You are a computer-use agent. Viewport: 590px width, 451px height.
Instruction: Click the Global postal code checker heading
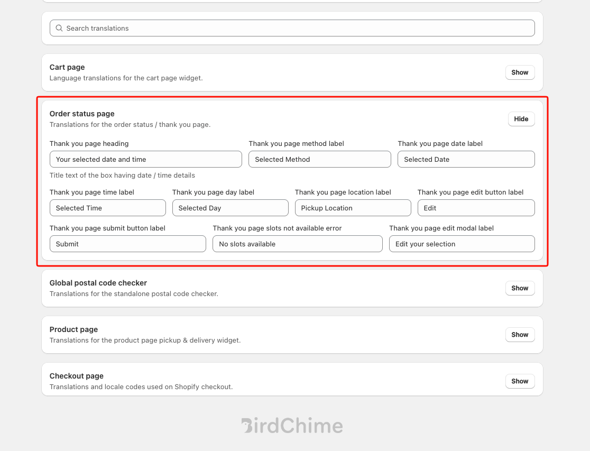point(98,283)
